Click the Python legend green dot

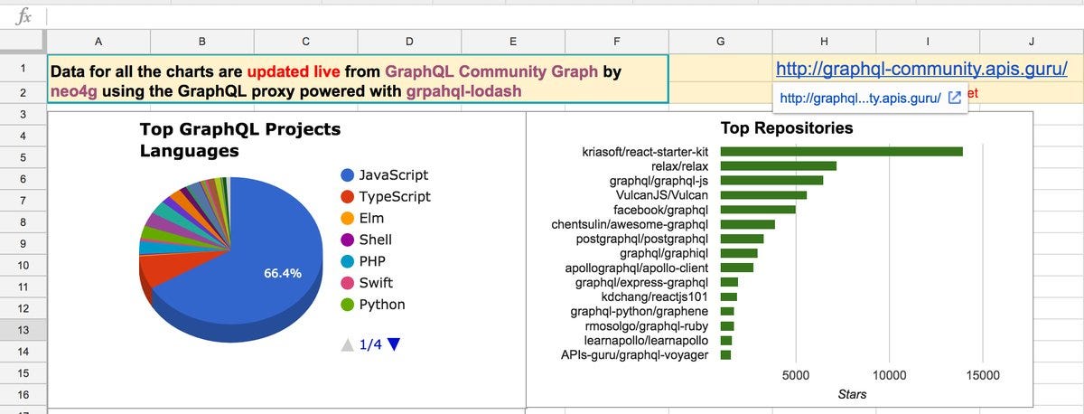point(347,306)
